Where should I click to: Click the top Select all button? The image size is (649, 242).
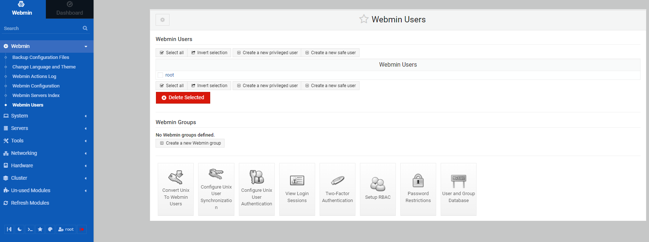(172, 53)
